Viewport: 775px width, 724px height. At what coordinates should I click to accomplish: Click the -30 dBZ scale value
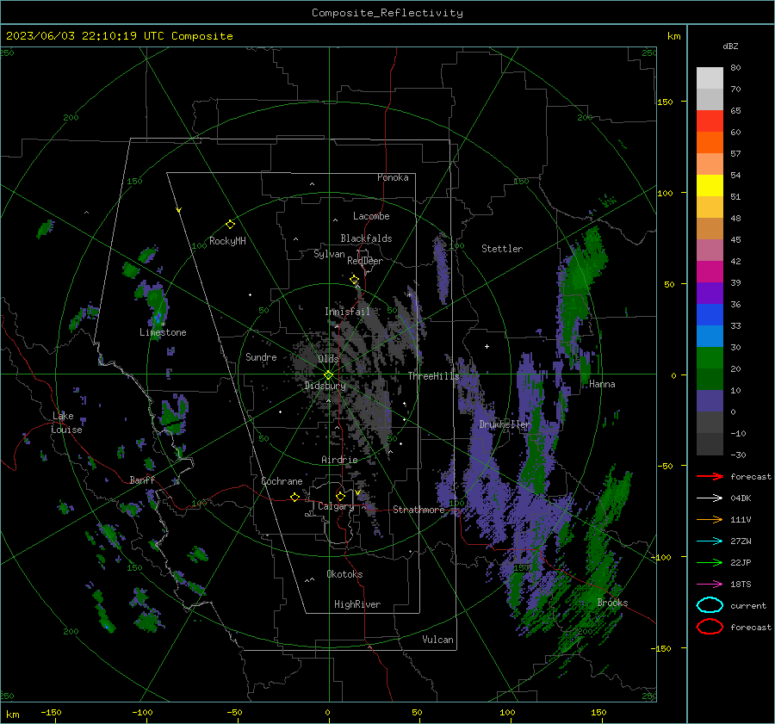point(738,455)
